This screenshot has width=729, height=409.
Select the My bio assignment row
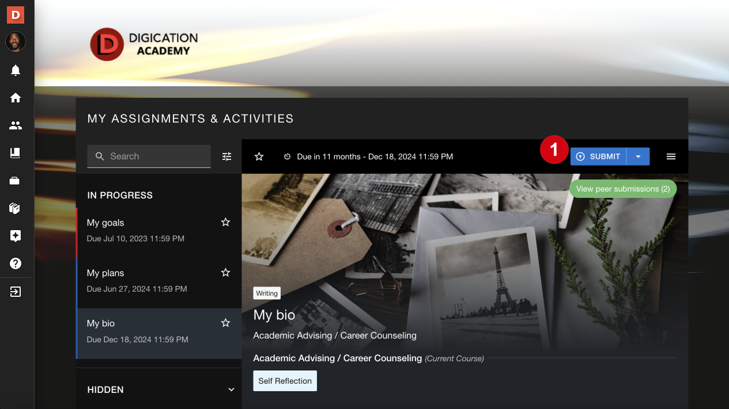point(159,334)
